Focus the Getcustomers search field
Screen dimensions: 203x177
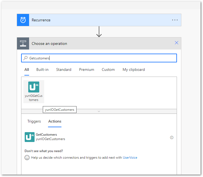(x=99, y=58)
